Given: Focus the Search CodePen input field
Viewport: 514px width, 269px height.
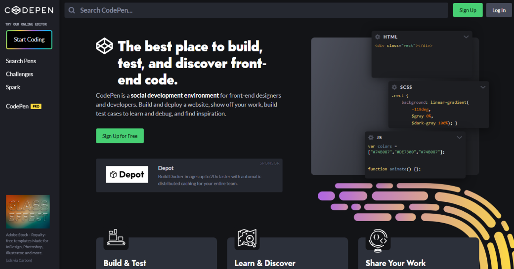Looking at the screenshot, I should [257, 10].
